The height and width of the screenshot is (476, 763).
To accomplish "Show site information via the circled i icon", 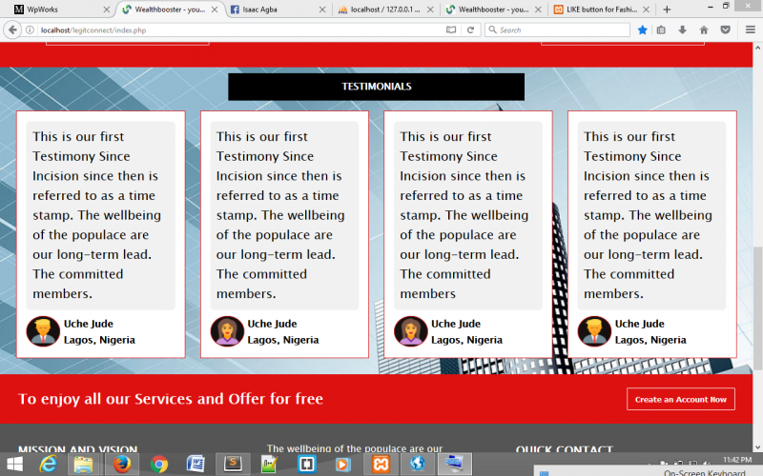I will [x=30, y=30].
